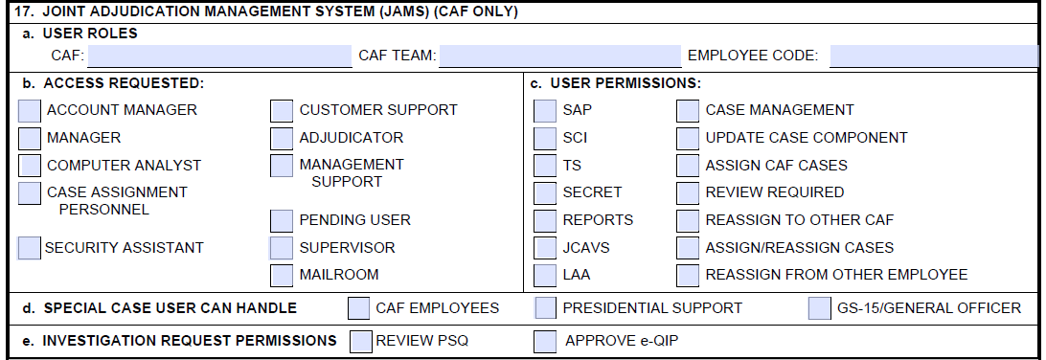This screenshot has width=1046, height=360.
Task: Enable the Computer Analyst checkbox
Action: coord(30,166)
